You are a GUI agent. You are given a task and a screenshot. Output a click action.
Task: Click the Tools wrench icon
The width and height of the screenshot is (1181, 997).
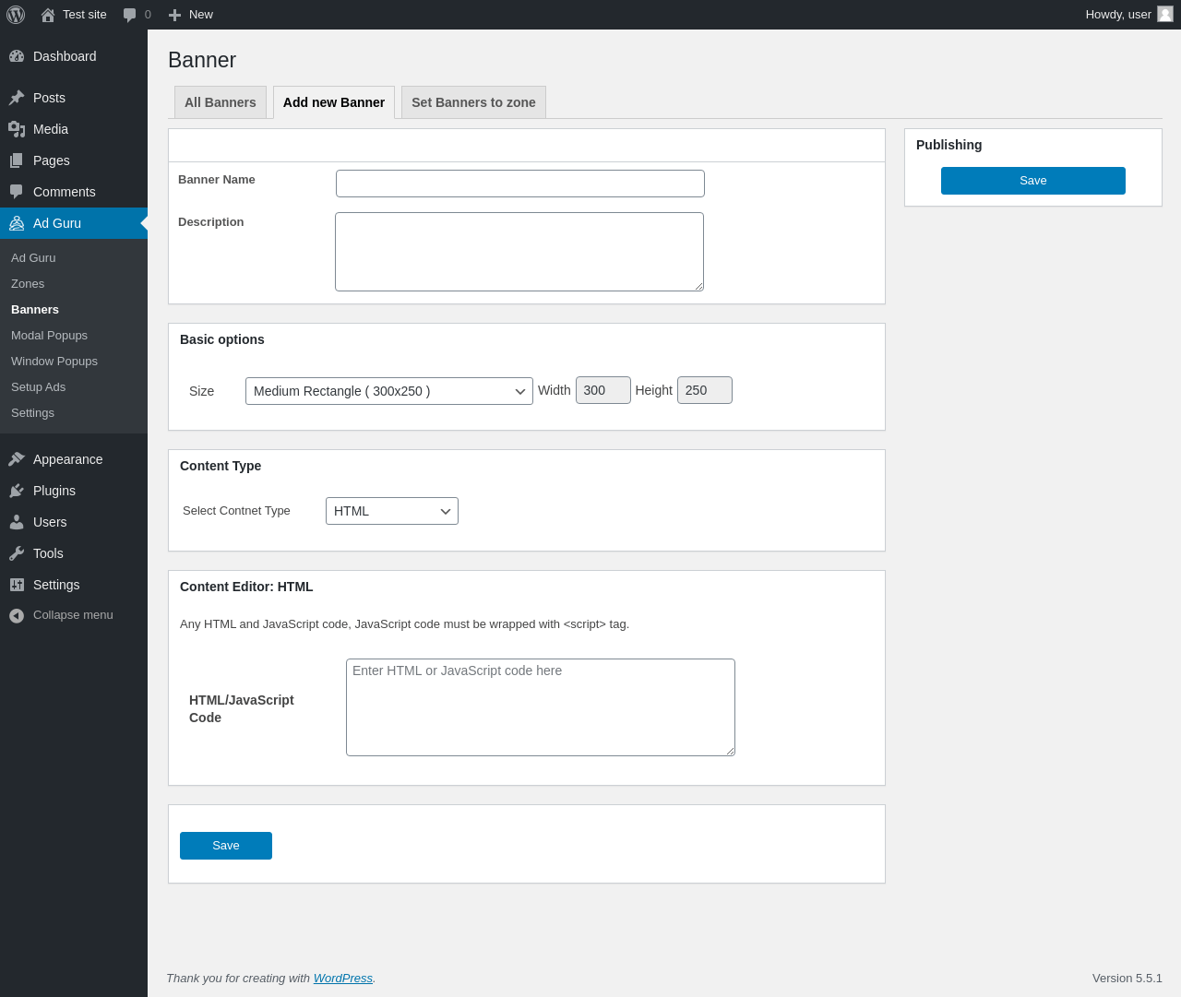17,553
